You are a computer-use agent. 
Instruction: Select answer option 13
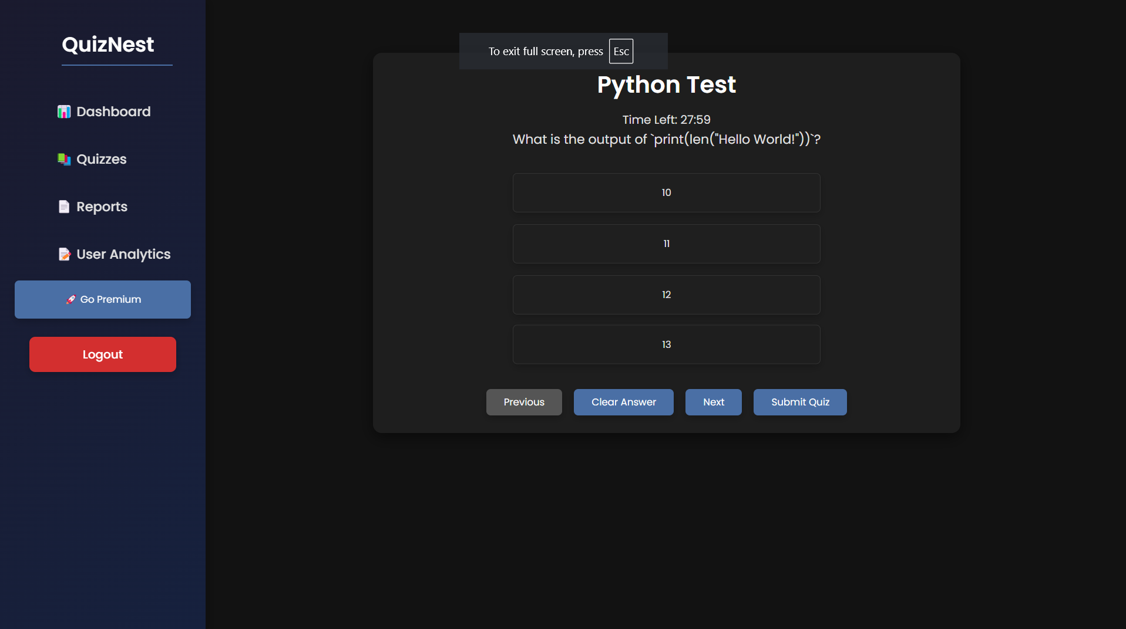click(x=666, y=344)
